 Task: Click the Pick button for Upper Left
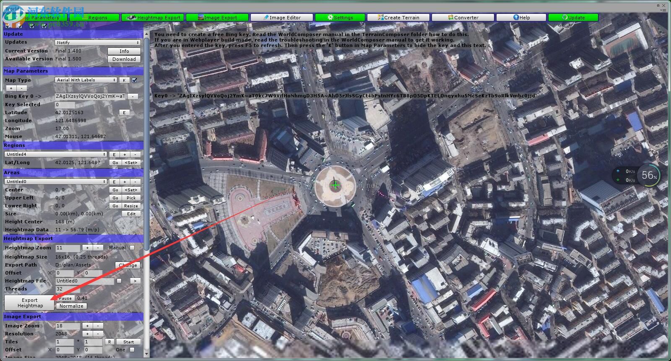[x=131, y=198]
